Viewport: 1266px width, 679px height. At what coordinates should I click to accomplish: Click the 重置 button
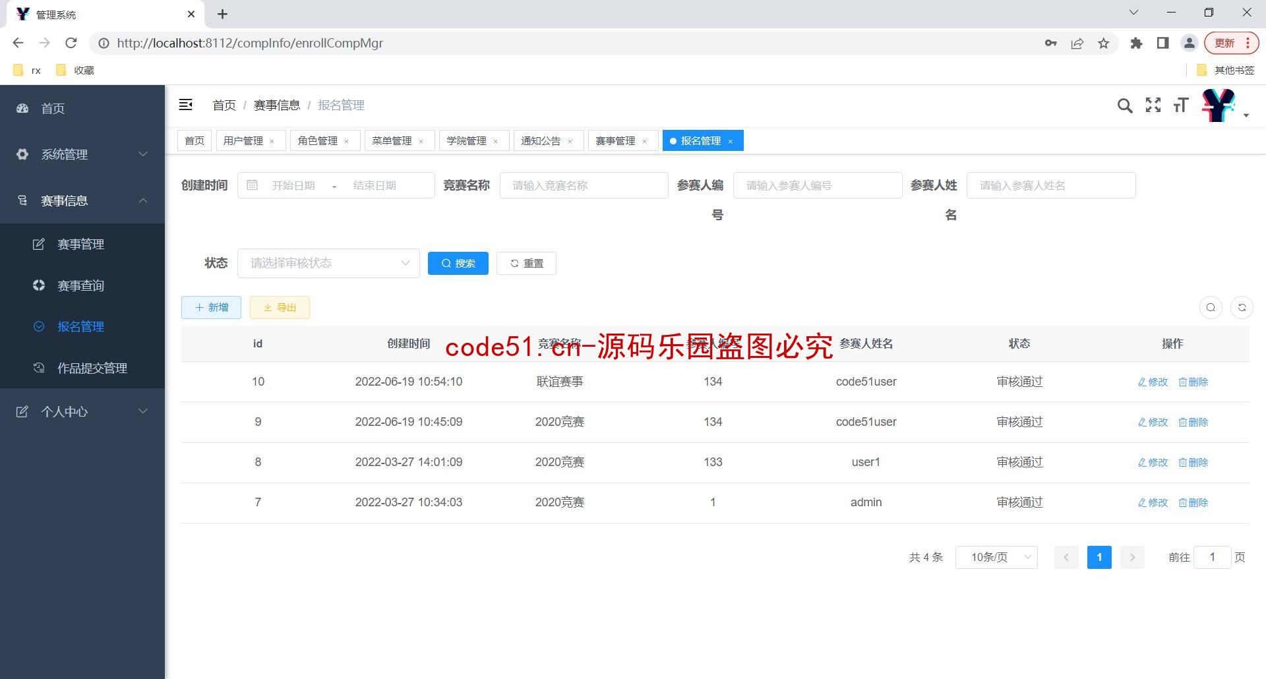click(x=526, y=263)
